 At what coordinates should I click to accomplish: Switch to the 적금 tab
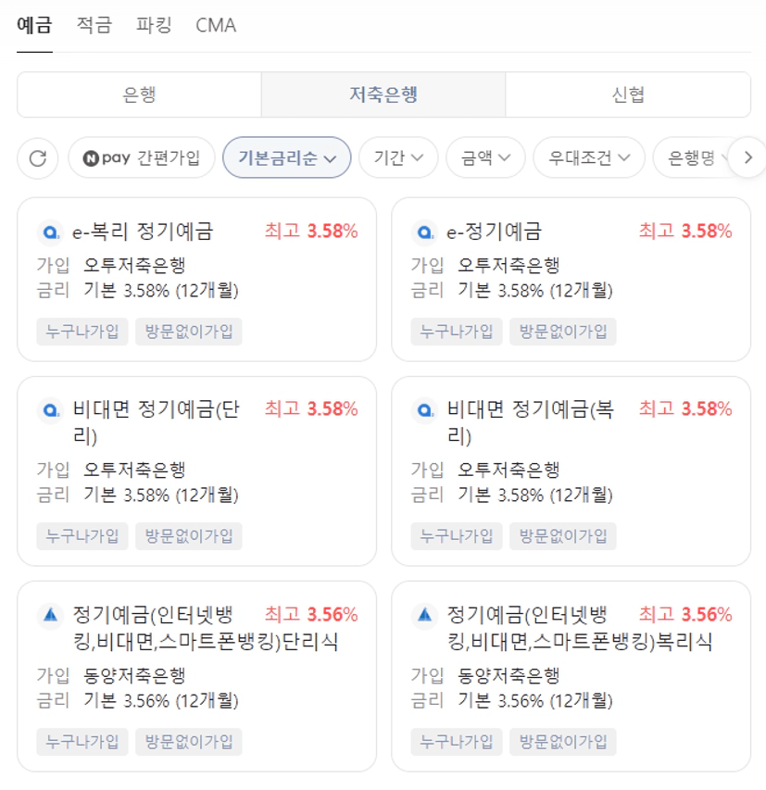click(94, 25)
